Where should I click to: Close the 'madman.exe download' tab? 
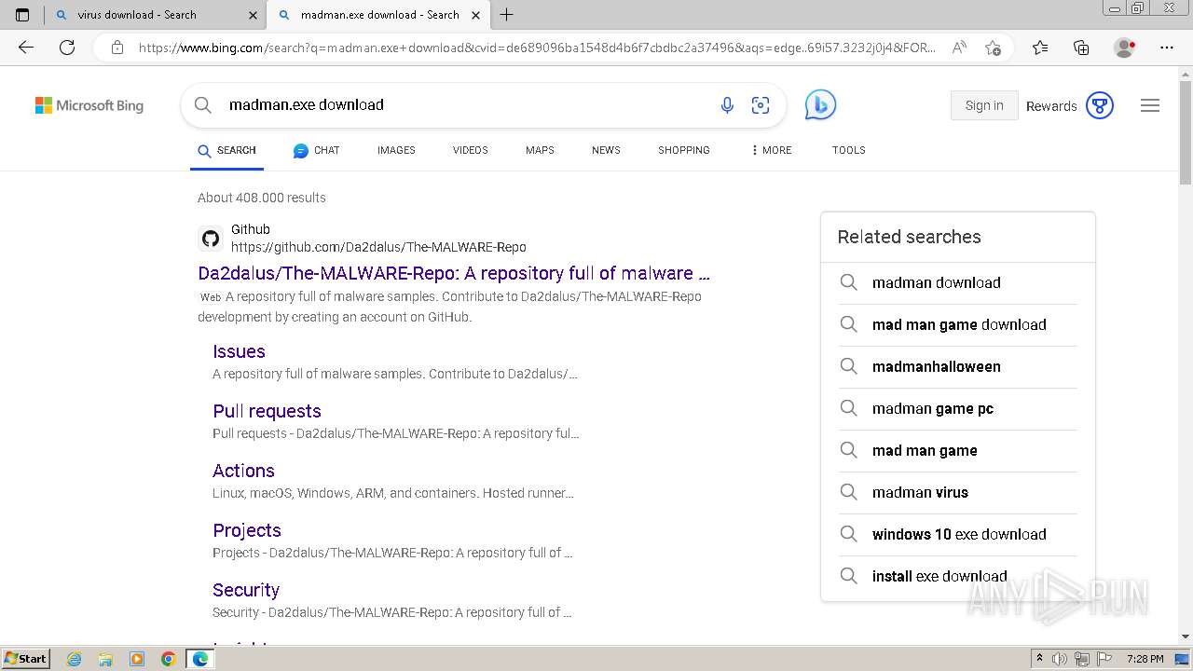coord(476,15)
